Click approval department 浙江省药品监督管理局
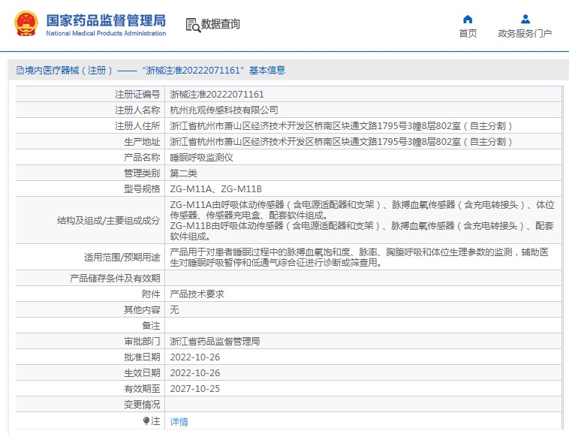The width and height of the screenshot is (569, 434). (215, 341)
